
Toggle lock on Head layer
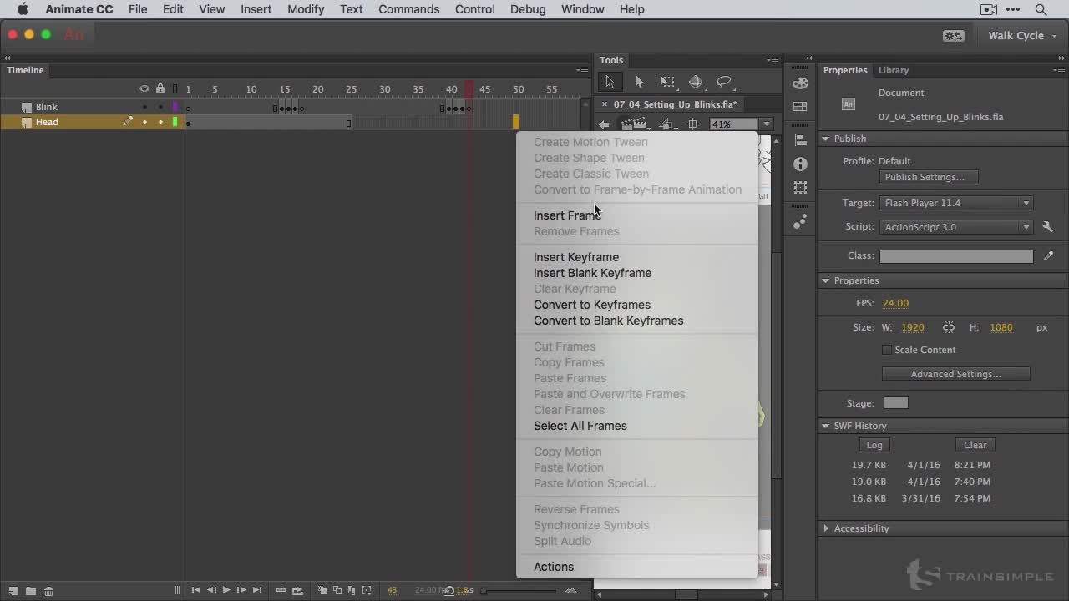(x=160, y=122)
